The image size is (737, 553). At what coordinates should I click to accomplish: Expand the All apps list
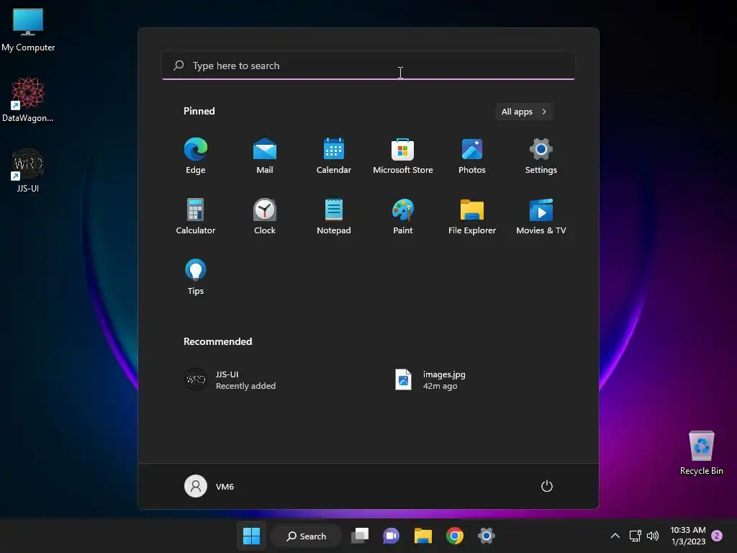[524, 112]
